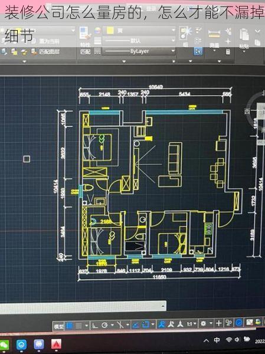Toggle Ortho mode in status bar
The width and height of the screenshot is (265, 354).
(x=95, y=325)
